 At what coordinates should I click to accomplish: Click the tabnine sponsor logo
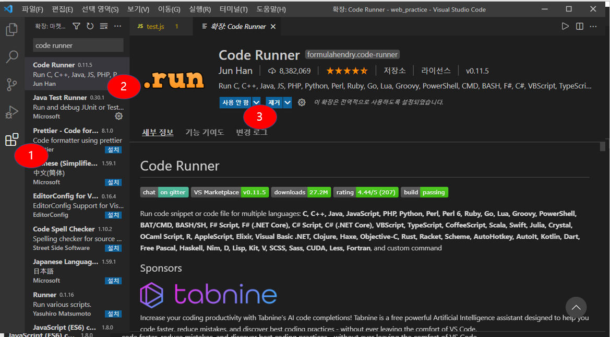tap(209, 294)
